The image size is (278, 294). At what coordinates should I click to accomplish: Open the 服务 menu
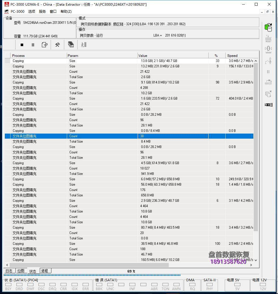(x=42, y=11)
